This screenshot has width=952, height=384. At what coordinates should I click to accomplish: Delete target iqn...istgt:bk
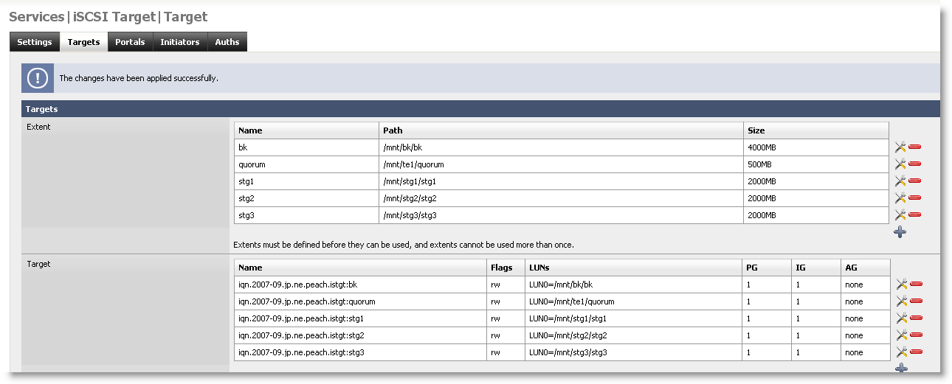[916, 284]
